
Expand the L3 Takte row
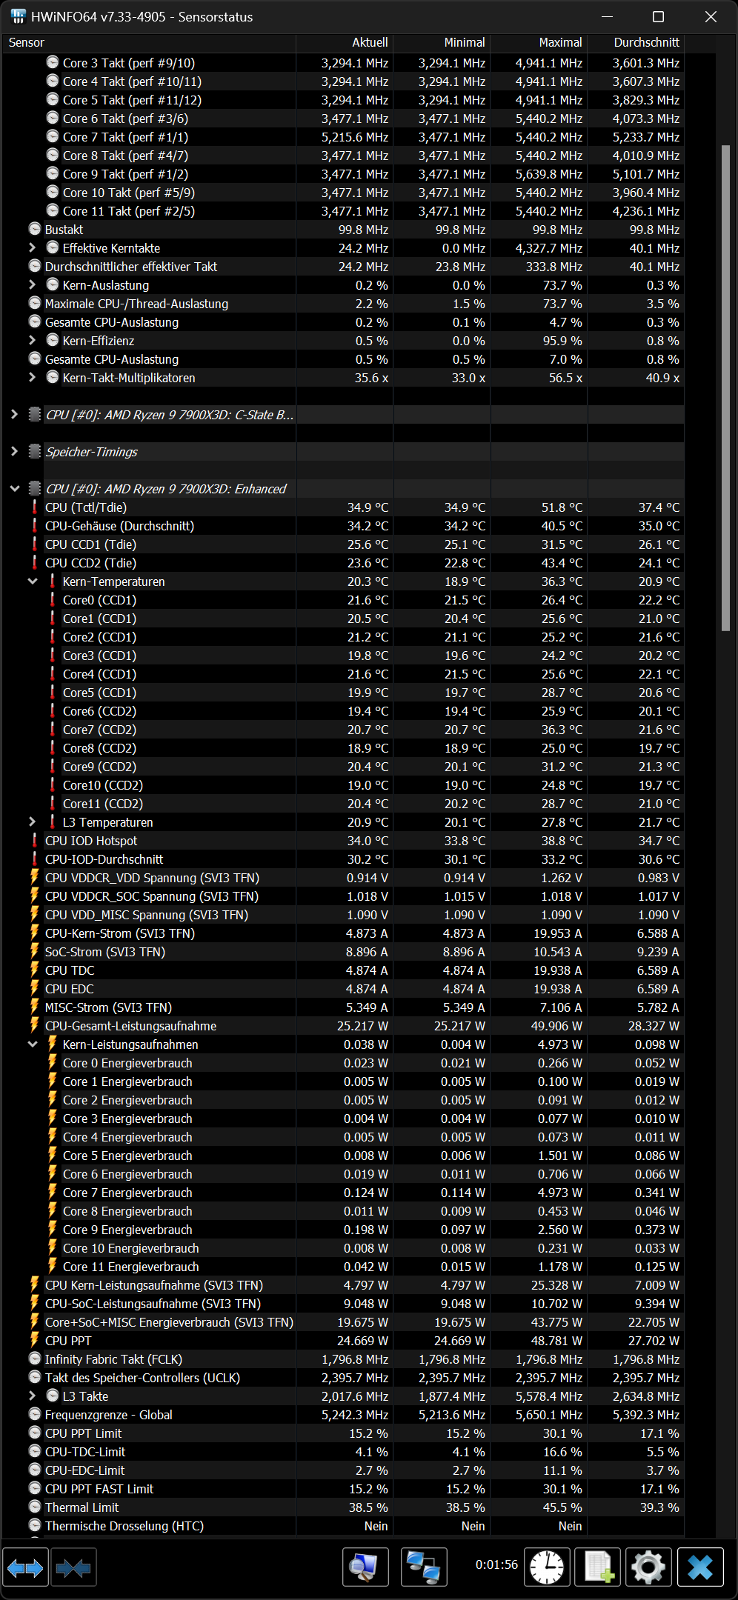(32, 1396)
